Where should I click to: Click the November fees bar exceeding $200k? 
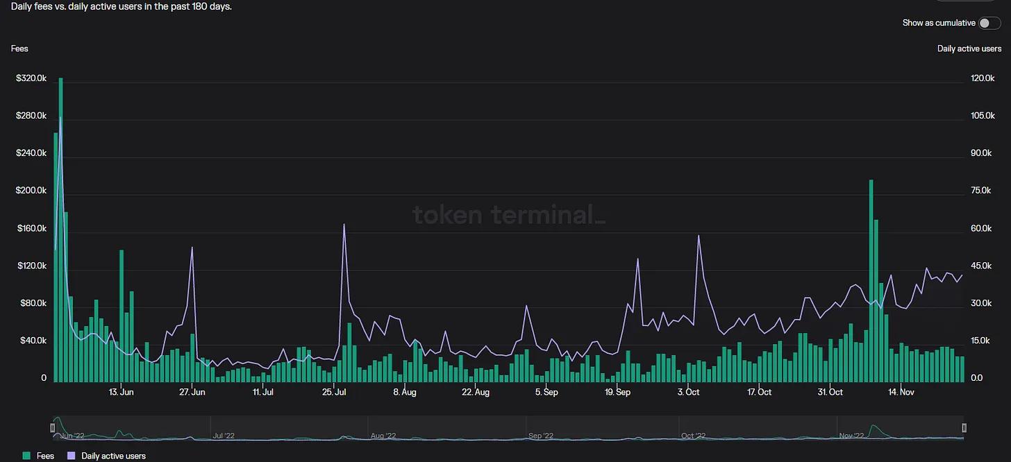click(x=871, y=277)
